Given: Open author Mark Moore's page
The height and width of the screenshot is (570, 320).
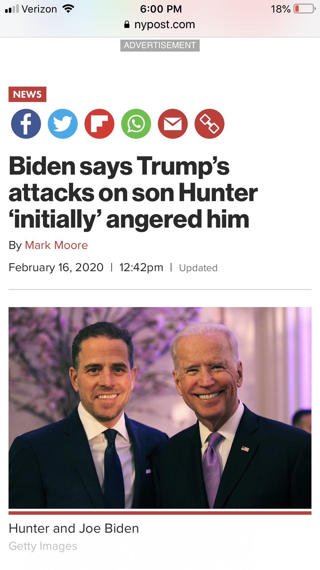Looking at the screenshot, I should click(56, 245).
